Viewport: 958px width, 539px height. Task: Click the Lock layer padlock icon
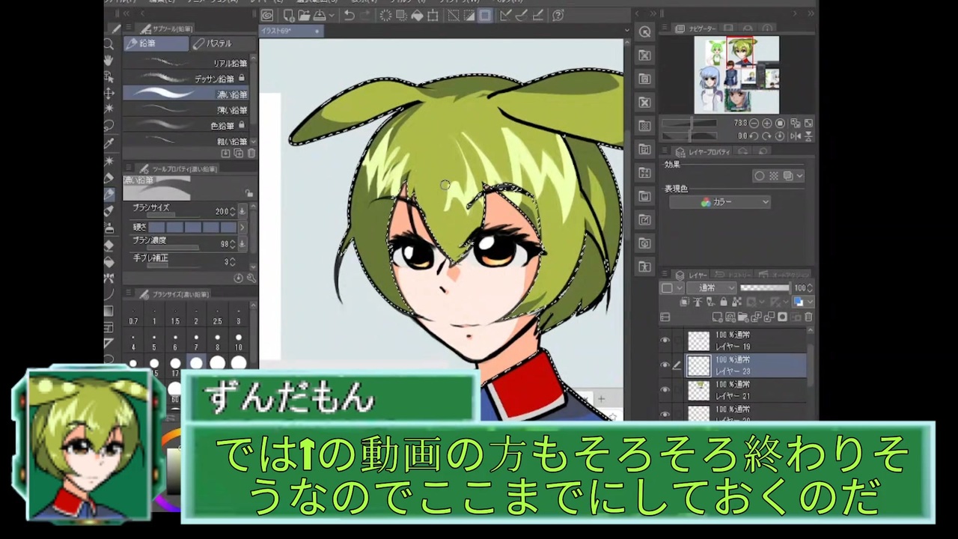(724, 302)
